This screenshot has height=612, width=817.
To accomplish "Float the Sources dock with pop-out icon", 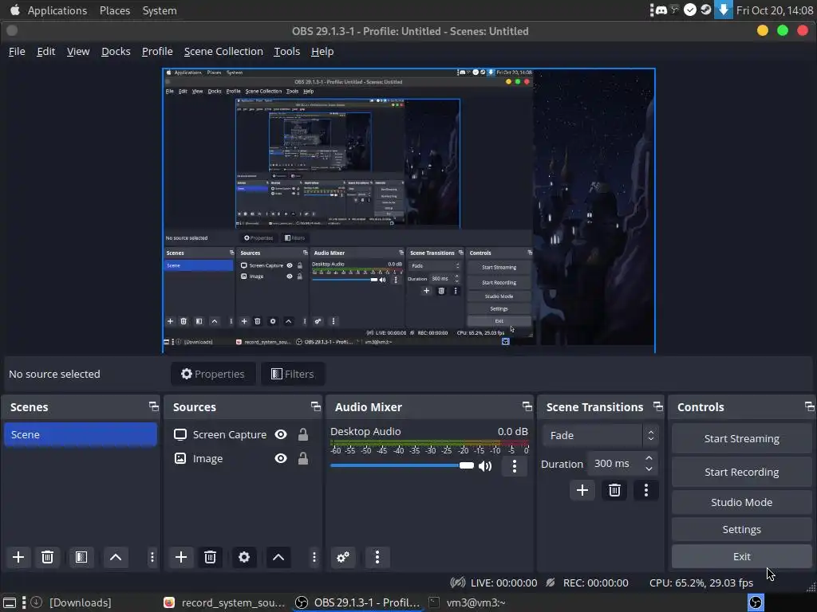I will 316,406.
